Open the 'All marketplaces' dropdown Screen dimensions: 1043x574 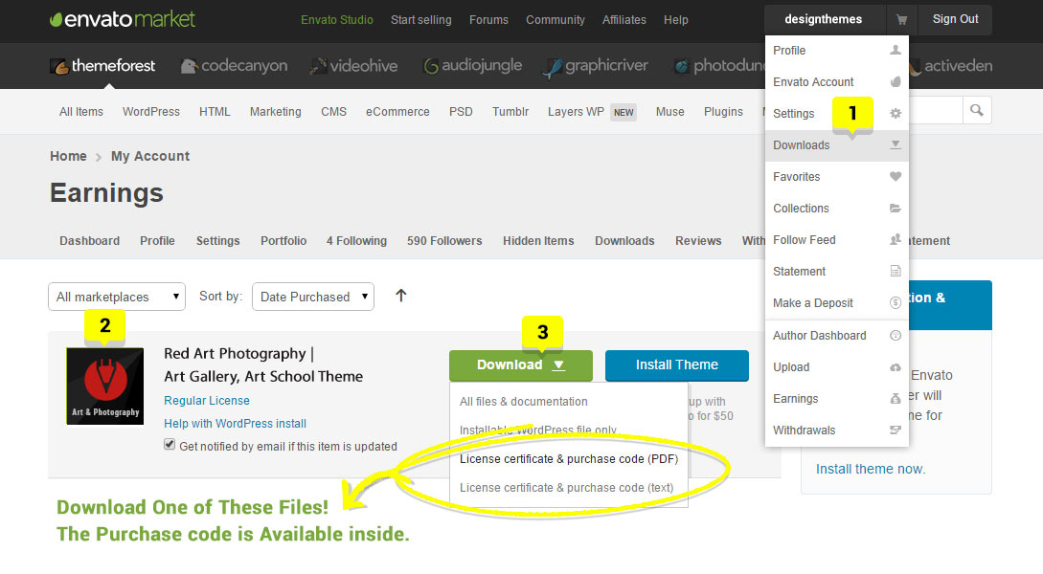(x=116, y=297)
